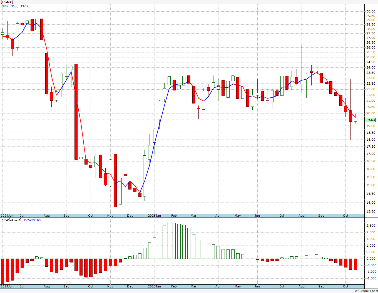
Task: Click the 0.500 MACD axis label
Action: (x=370, y=252)
